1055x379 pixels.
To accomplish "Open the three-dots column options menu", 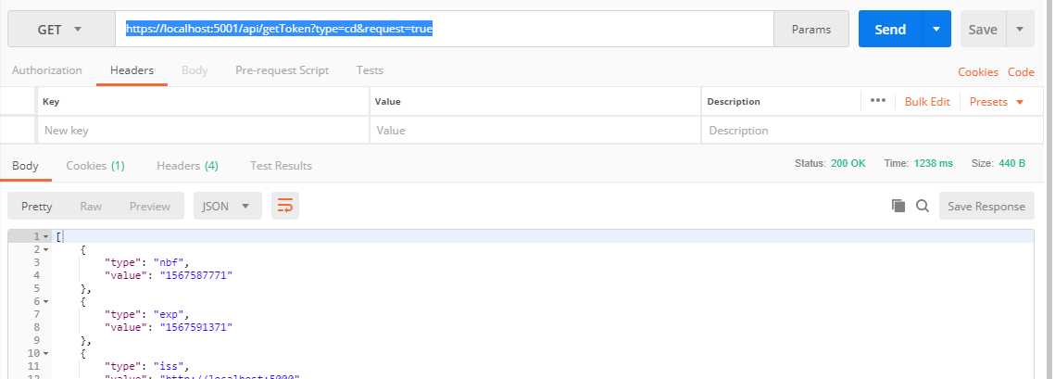I will click(878, 101).
